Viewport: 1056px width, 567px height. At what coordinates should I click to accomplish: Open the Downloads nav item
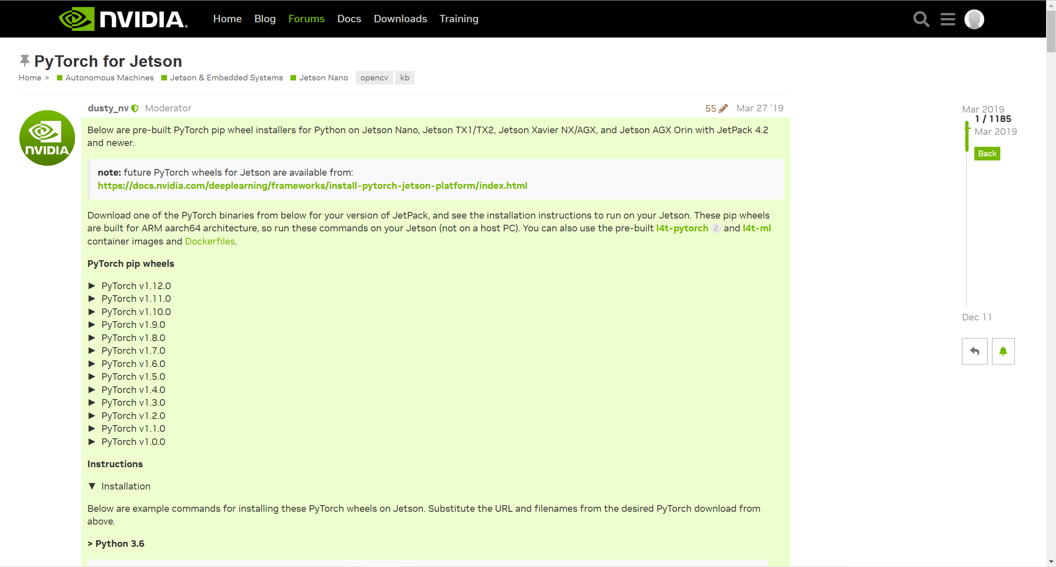400,19
